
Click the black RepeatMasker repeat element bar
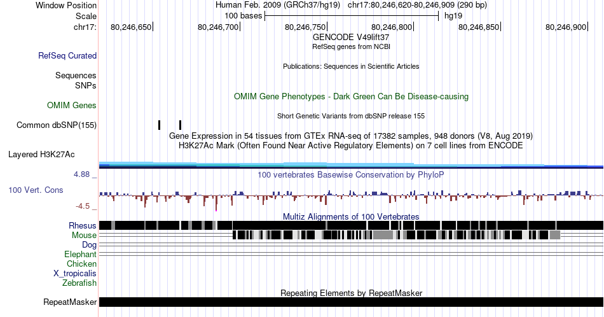pos(351,302)
